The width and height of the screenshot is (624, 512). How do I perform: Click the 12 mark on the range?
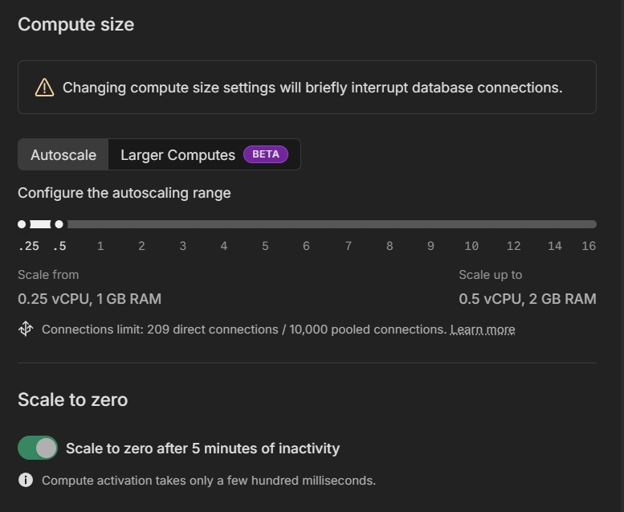(513, 246)
